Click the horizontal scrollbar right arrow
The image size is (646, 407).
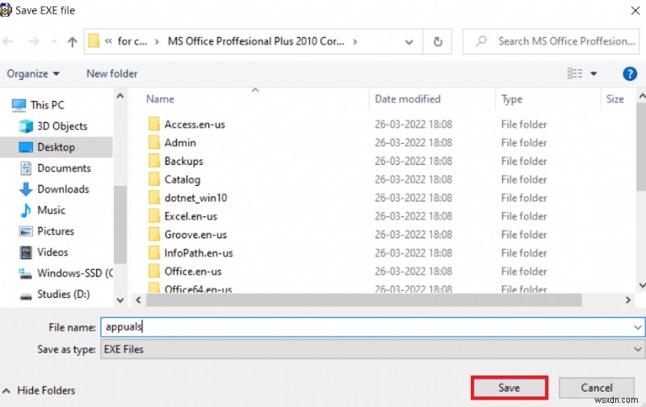[628, 300]
